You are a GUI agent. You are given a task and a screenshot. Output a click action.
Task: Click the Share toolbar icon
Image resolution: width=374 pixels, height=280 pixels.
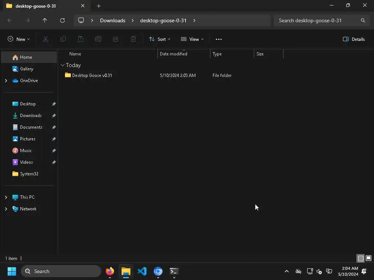116,39
